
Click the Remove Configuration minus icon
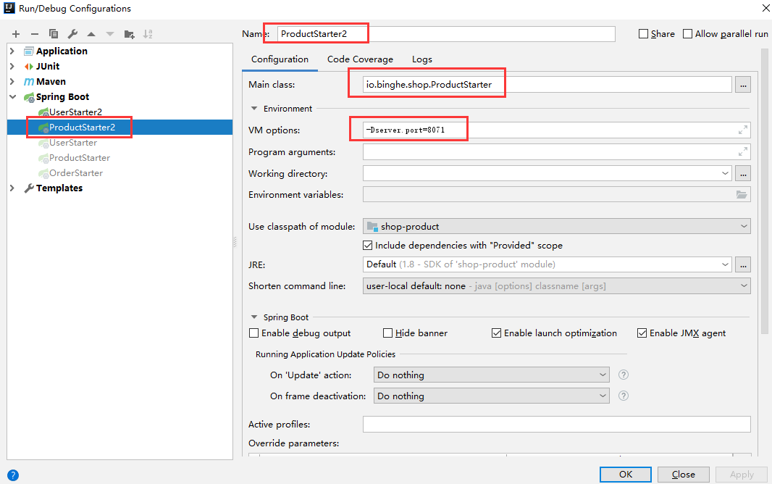34,34
